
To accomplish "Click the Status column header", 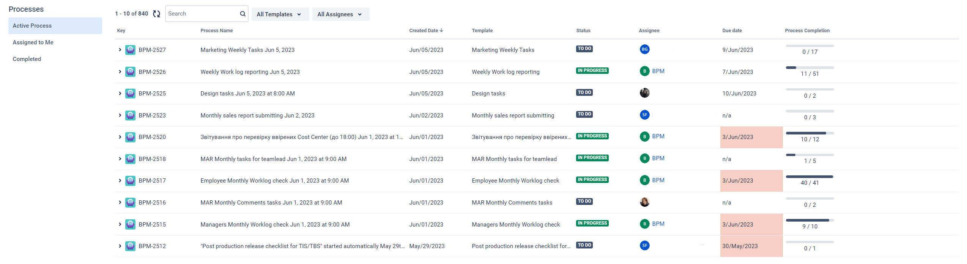I will point(583,31).
